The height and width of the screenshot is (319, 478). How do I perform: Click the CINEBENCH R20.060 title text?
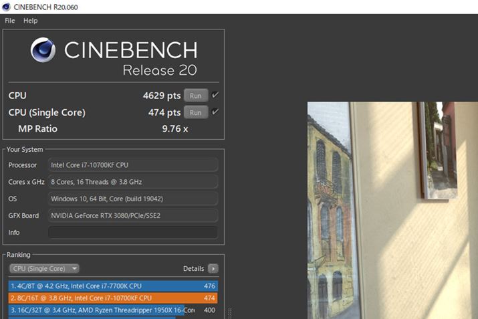(x=45, y=7)
